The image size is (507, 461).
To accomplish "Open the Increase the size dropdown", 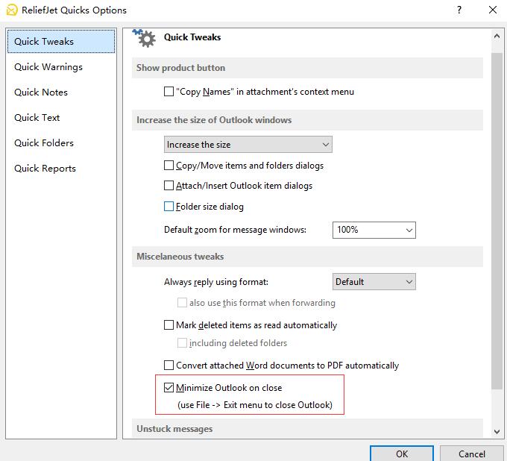I will tap(248, 144).
